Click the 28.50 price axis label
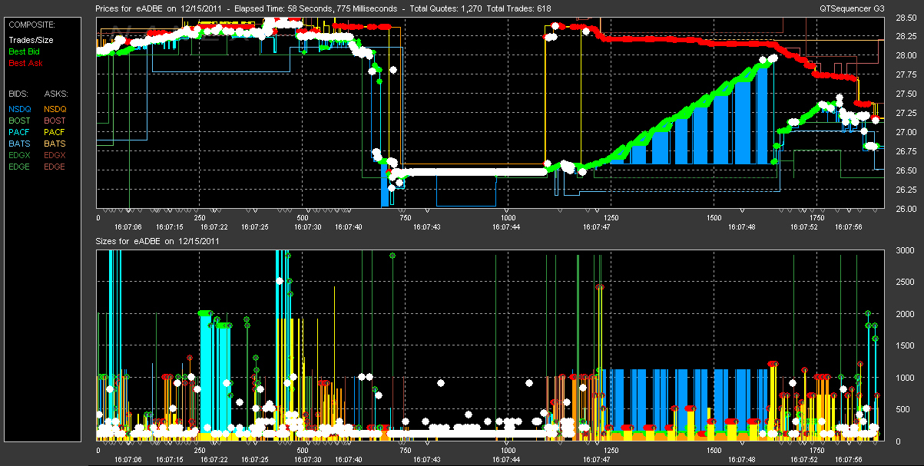Image resolution: width=924 pixels, height=466 pixels. tap(906, 18)
